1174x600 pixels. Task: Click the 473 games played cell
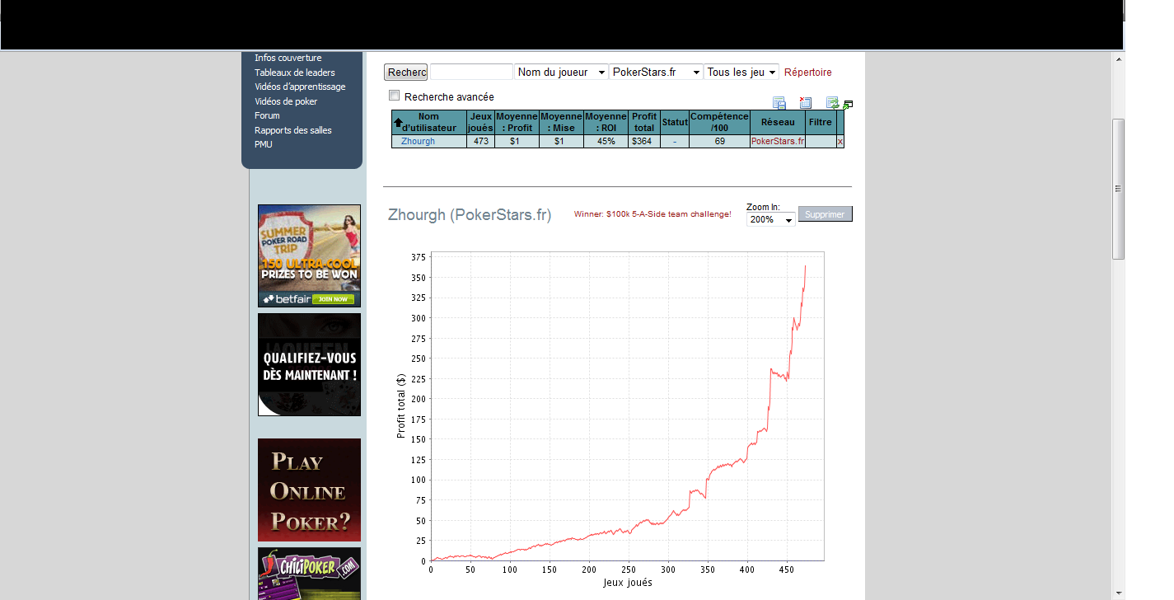[x=480, y=142]
